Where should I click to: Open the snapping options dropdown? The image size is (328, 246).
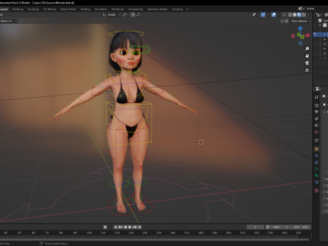(x=139, y=14)
